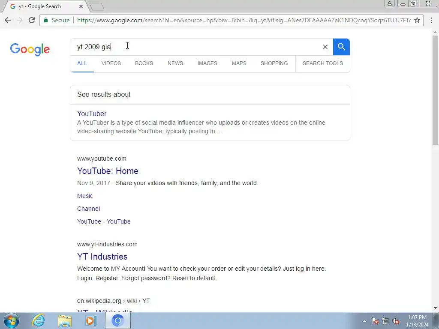
Task: Open SEARCH TOOLS options
Action: pyautogui.click(x=322, y=63)
